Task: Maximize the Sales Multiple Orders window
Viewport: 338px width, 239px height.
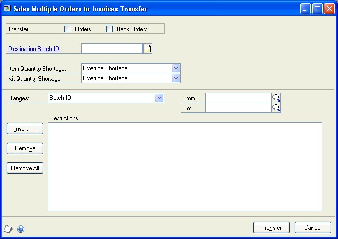Action: pos(317,9)
